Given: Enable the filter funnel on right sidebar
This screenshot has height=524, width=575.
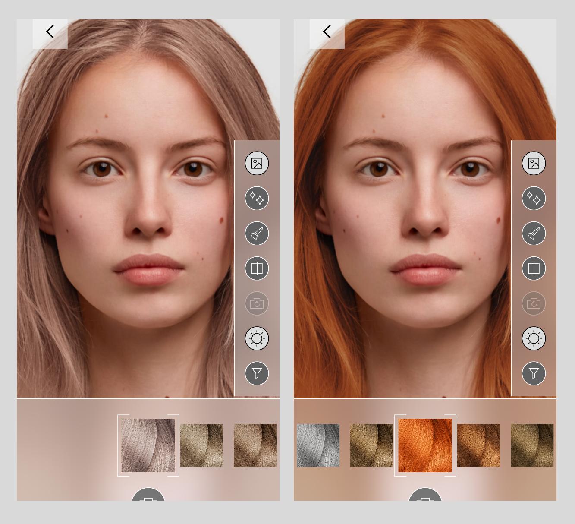Looking at the screenshot, I should pos(534,373).
